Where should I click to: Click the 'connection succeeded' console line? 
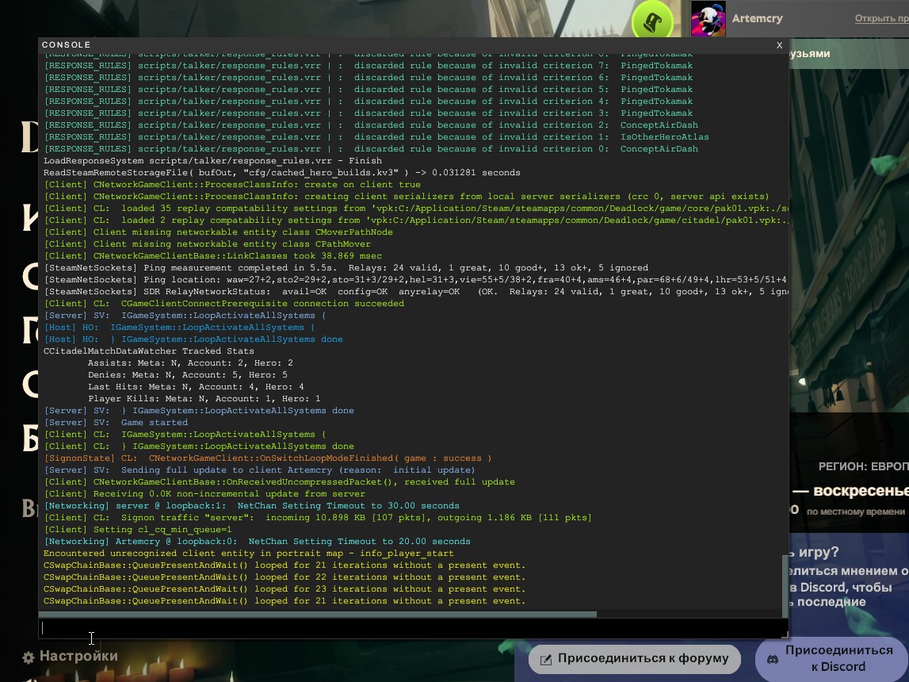click(x=224, y=303)
